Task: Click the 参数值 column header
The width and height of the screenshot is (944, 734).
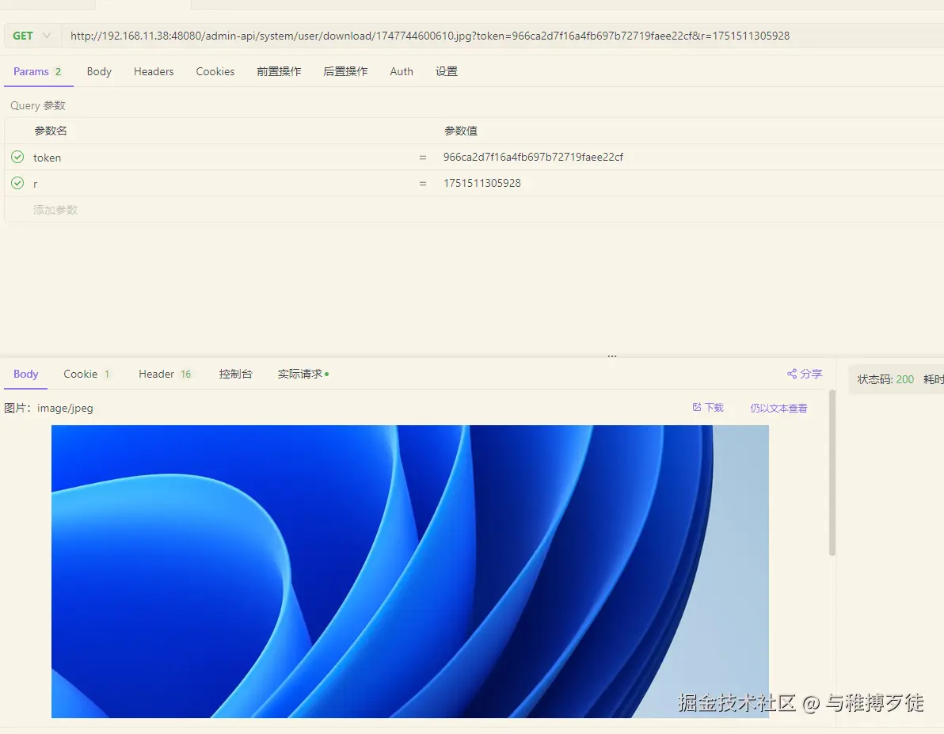Action: (x=461, y=131)
